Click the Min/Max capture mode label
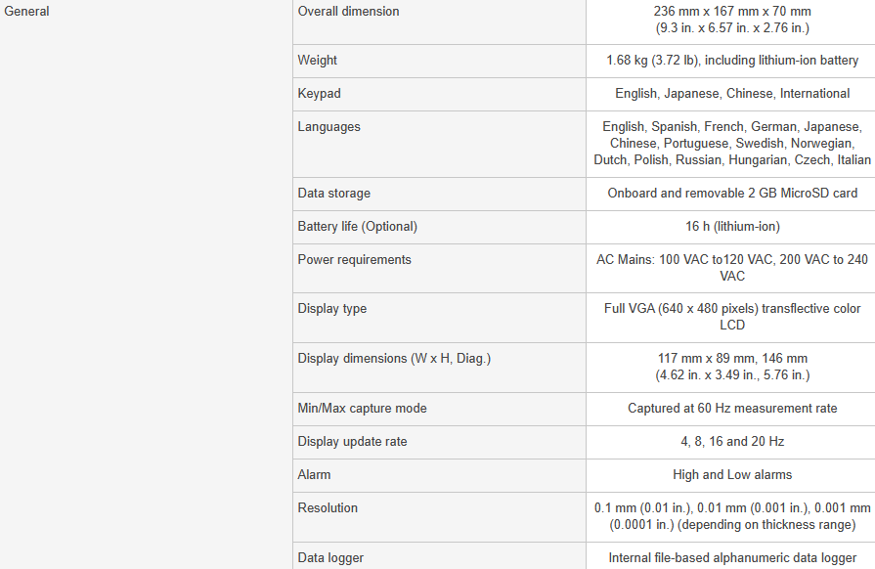This screenshot has width=875, height=569. tap(362, 408)
